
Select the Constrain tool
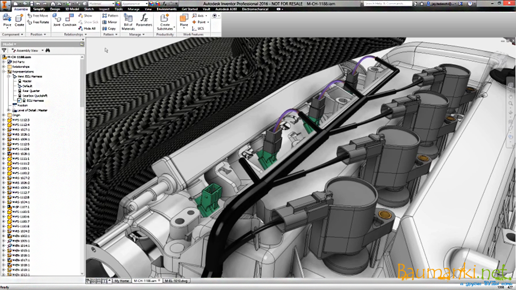pos(70,20)
